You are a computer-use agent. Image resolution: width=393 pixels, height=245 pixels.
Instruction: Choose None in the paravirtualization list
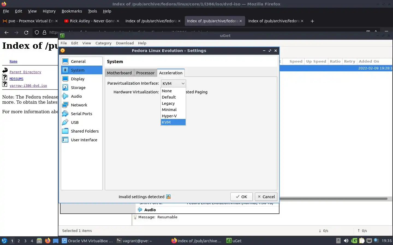click(x=173, y=91)
